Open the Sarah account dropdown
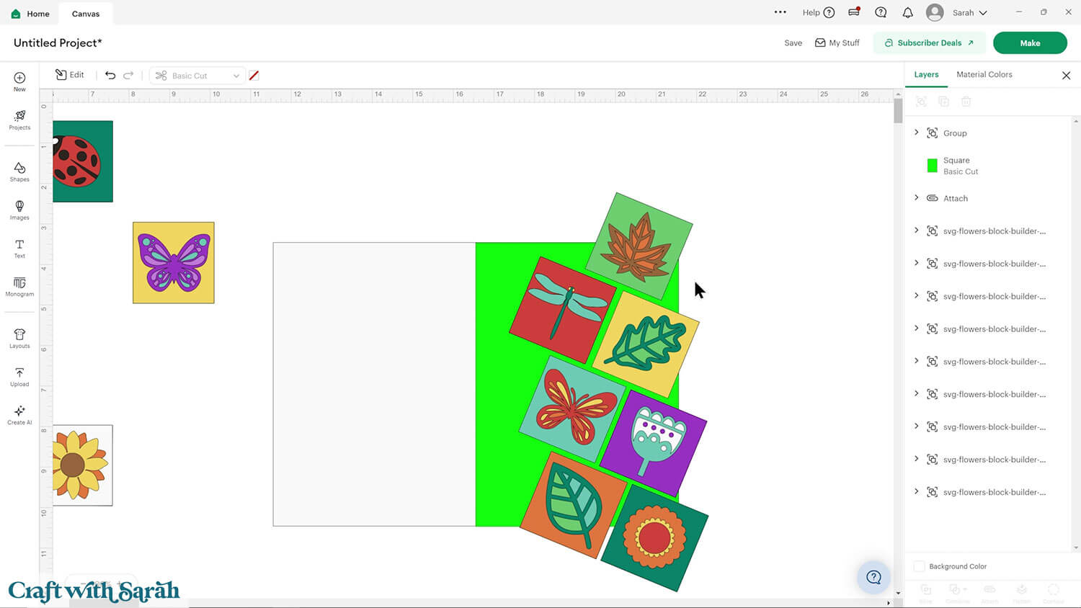This screenshot has width=1081, height=608. pos(970,12)
